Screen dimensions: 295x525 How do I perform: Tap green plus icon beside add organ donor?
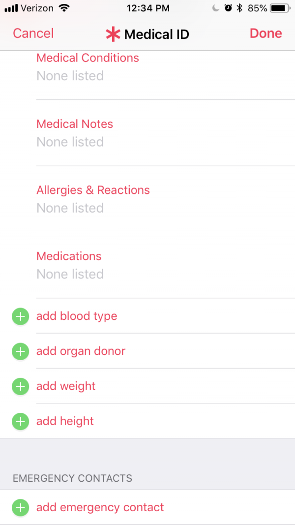tap(20, 351)
